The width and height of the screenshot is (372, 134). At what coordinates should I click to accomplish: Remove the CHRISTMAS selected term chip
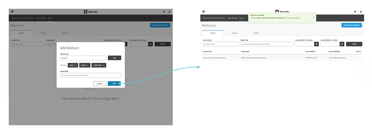(x=104, y=65)
